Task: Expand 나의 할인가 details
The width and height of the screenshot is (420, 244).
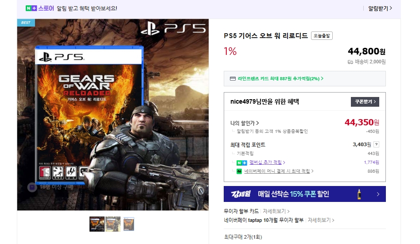Action: [245, 123]
